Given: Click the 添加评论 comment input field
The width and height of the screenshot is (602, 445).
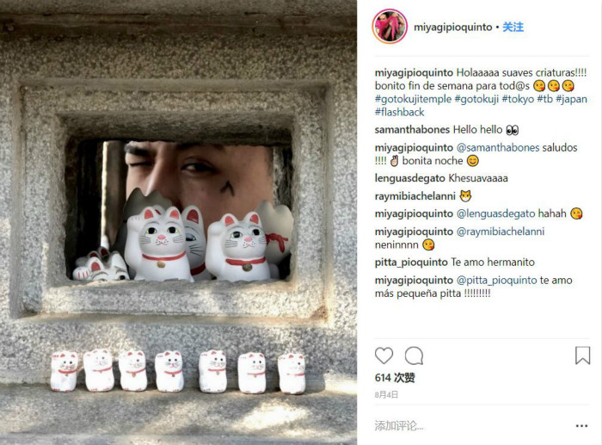Looking at the screenshot, I should [471, 426].
